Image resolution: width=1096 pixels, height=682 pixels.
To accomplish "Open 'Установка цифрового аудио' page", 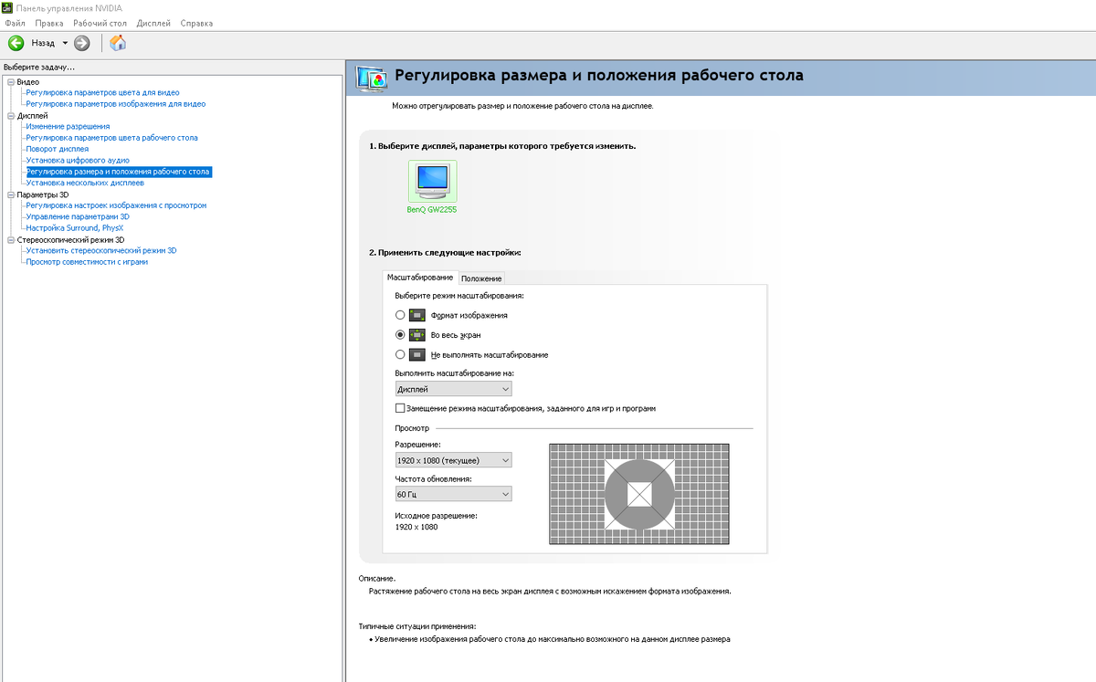I will tap(78, 160).
